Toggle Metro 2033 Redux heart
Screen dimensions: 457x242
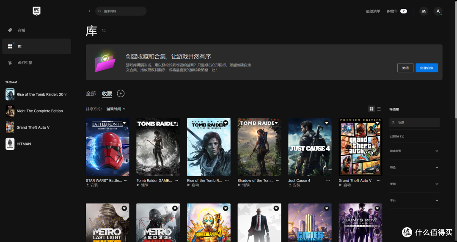click(x=175, y=208)
